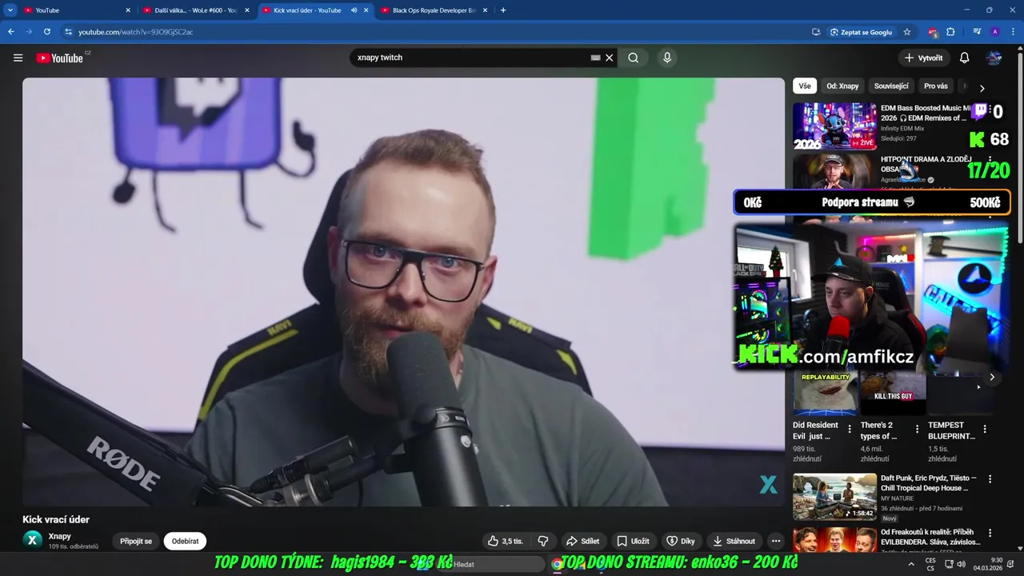Save the video with Uložit
The width and height of the screenshot is (1024, 576).
pos(633,541)
